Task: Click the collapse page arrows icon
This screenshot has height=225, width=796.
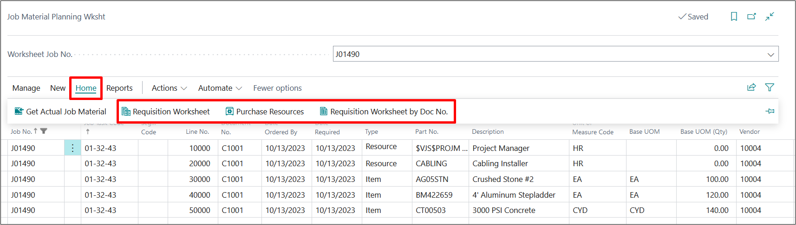Action: [770, 17]
